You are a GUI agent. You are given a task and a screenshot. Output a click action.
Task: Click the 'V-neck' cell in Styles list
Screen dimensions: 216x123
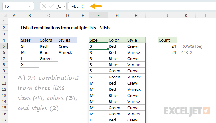pyautogui.click(x=67, y=53)
